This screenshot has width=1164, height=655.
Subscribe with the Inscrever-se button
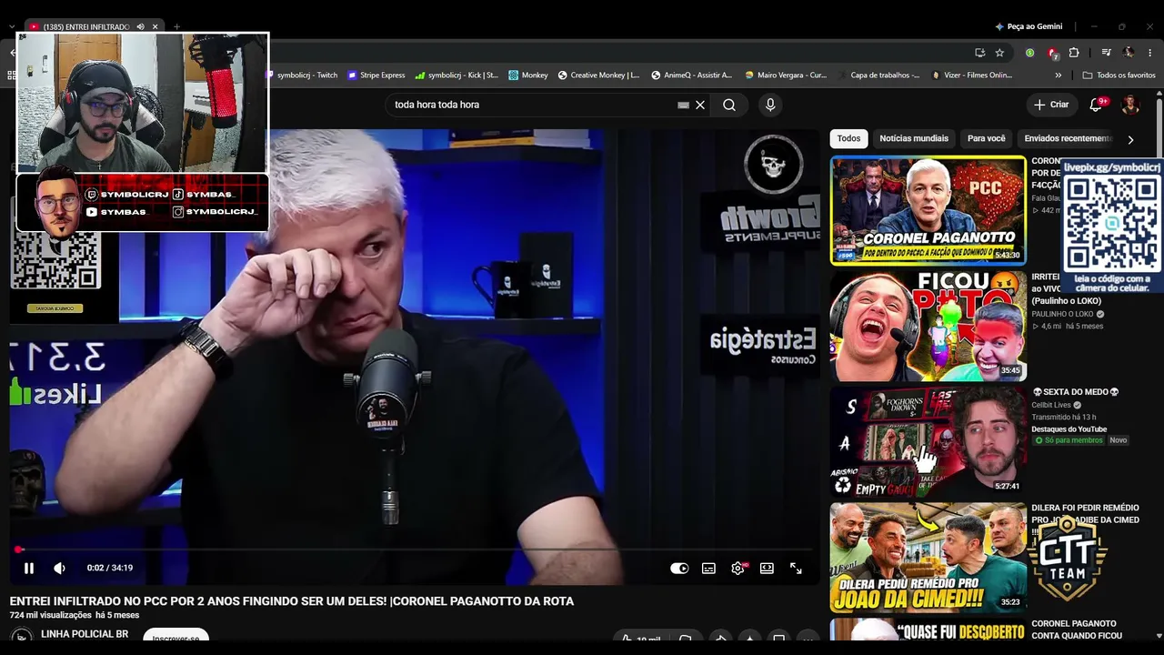click(x=176, y=639)
